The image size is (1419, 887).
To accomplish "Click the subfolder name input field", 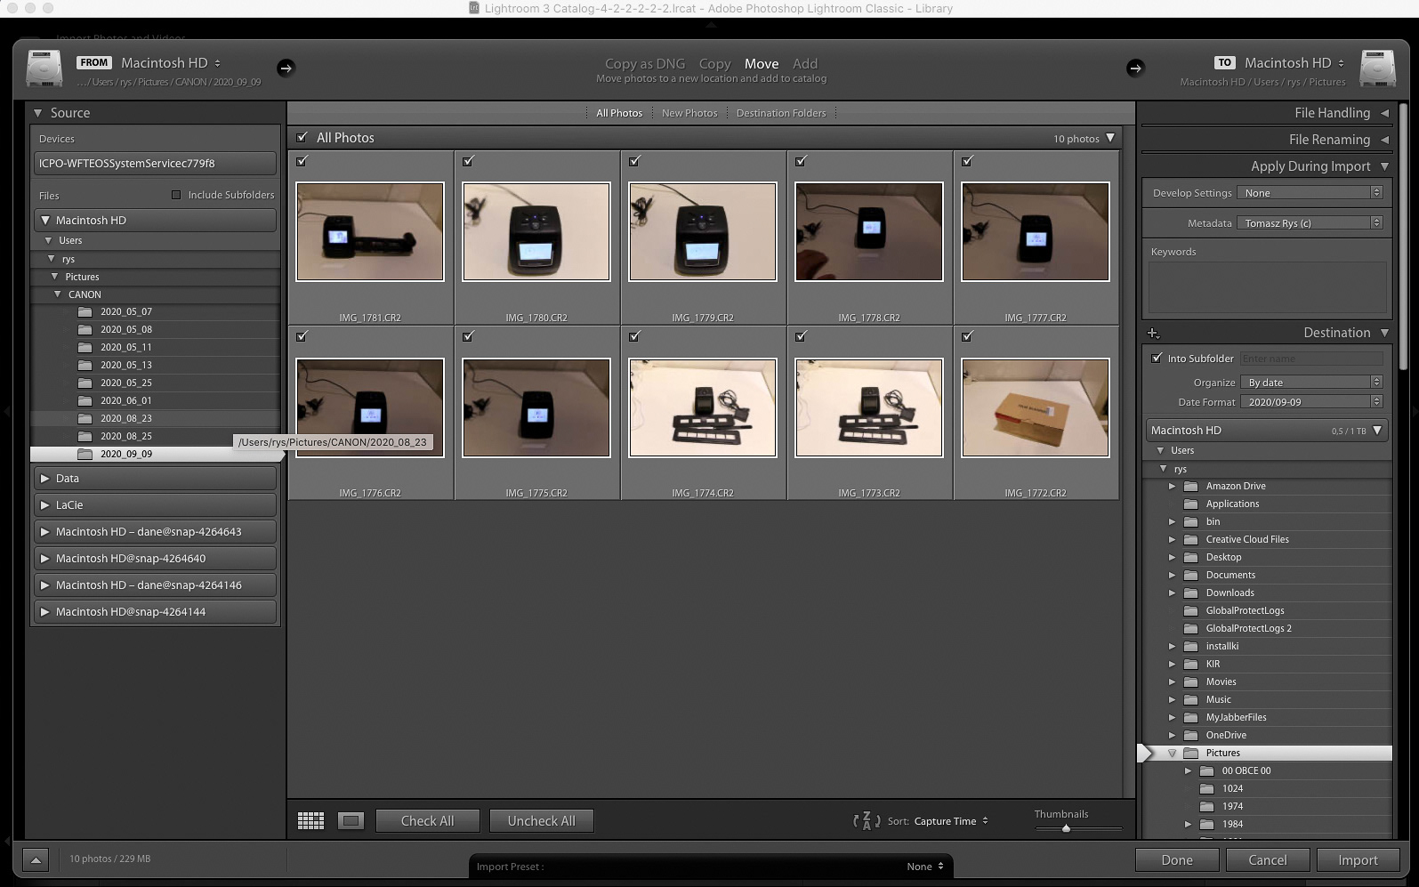I will pyautogui.click(x=1311, y=359).
